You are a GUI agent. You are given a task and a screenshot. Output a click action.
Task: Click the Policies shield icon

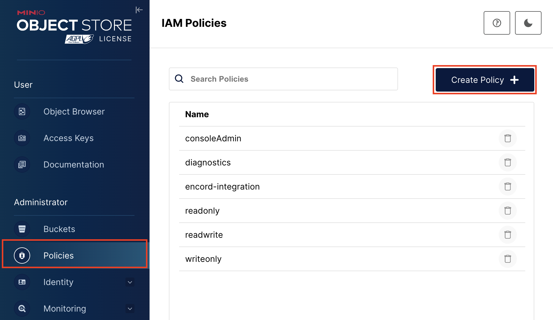22,256
